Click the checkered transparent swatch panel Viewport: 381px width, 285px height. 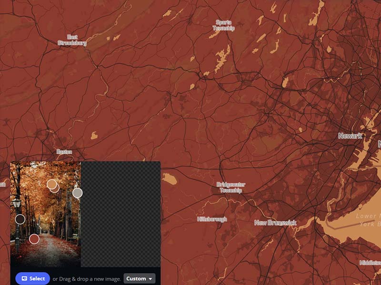121,214
